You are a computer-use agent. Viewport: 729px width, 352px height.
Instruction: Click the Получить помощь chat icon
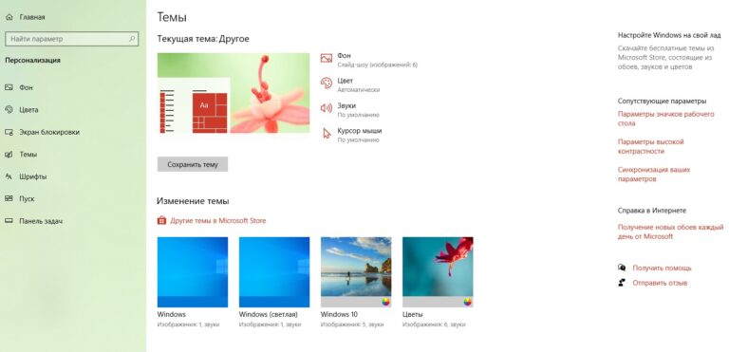[622, 268]
